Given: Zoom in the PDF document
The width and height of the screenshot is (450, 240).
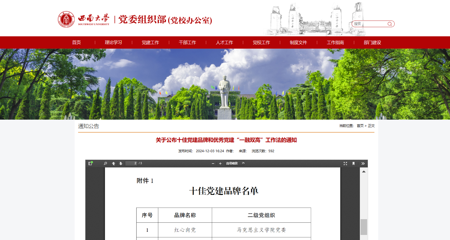Looking at the screenshot, I should coord(220,163).
